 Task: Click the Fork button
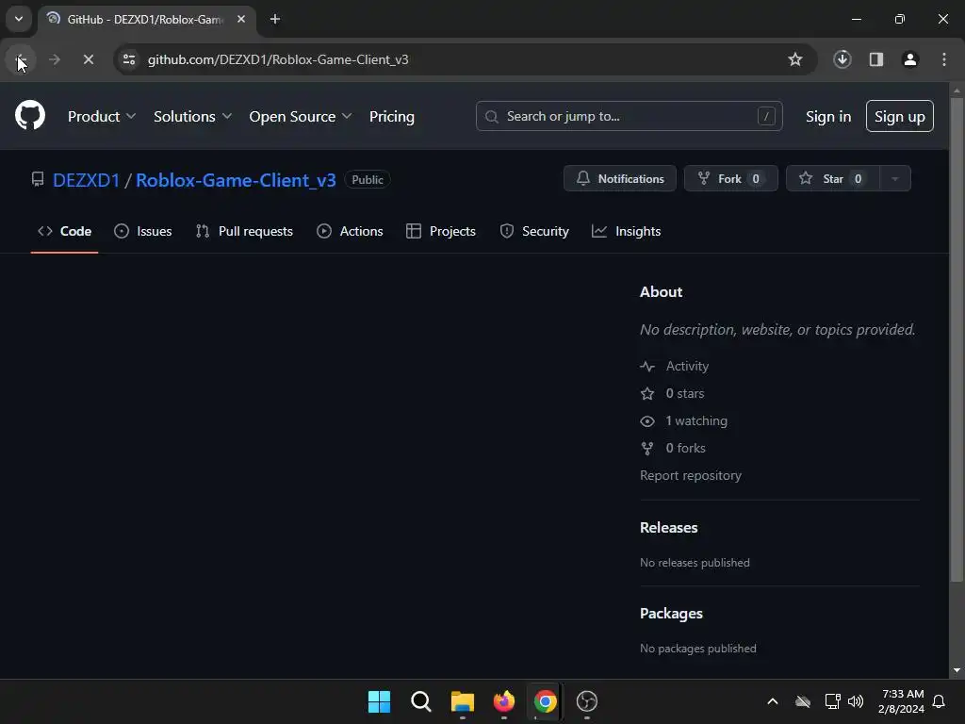tap(731, 178)
